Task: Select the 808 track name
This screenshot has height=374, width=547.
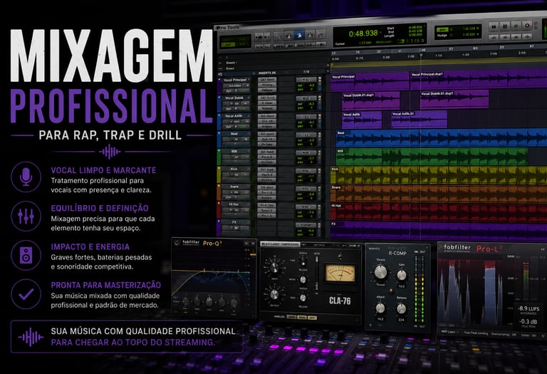Action: click(x=234, y=152)
